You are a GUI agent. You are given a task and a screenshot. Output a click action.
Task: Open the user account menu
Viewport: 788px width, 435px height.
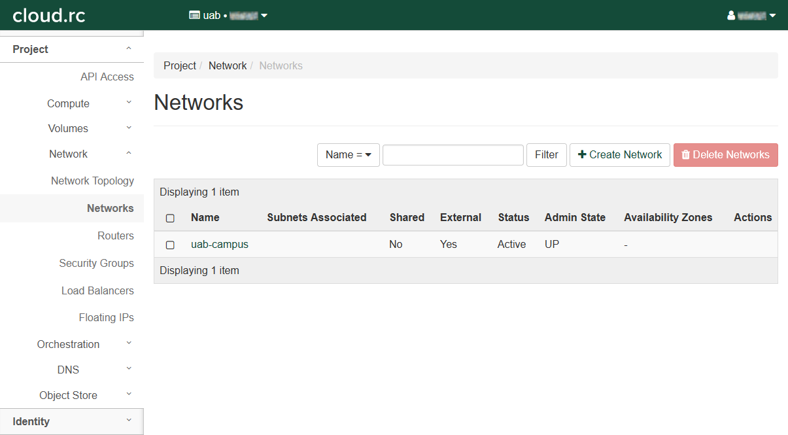point(751,15)
